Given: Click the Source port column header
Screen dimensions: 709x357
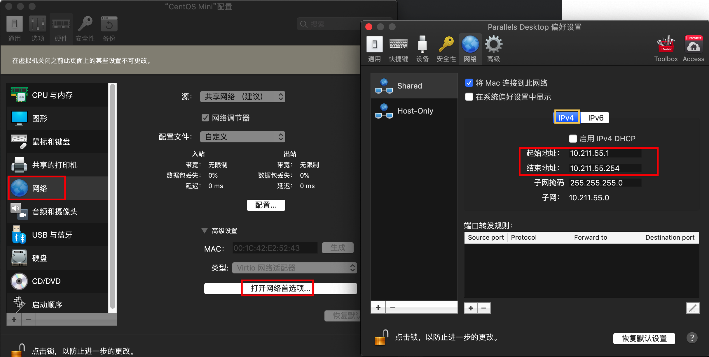Looking at the screenshot, I should click(486, 238).
